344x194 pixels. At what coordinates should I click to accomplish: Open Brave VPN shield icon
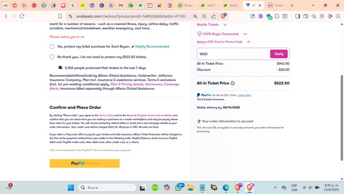pyautogui.click(x=322, y=16)
